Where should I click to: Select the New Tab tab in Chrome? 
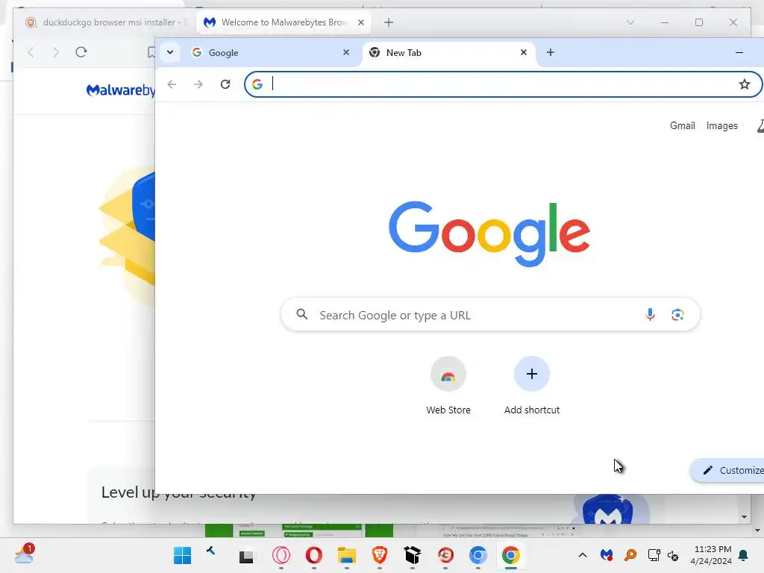click(x=448, y=53)
